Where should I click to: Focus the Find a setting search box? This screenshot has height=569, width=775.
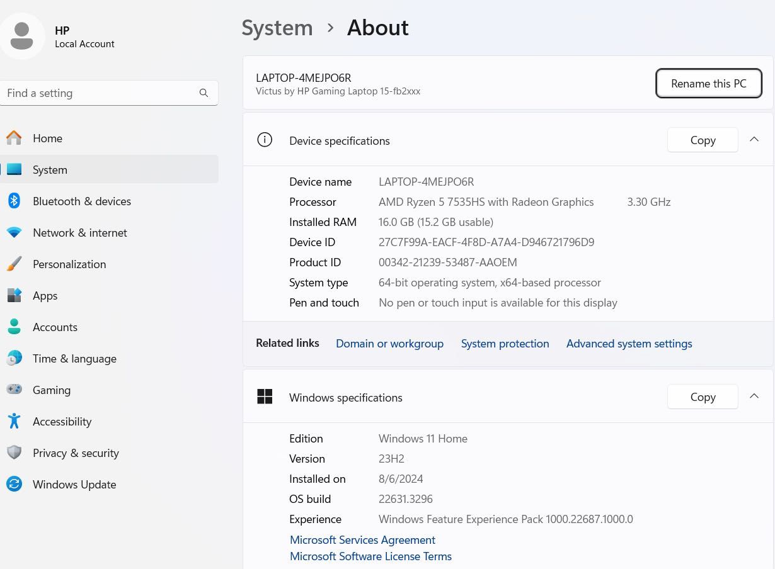pos(109,93)
